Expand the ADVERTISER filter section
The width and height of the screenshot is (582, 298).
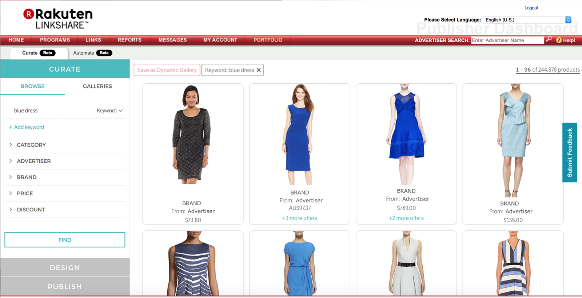click(33, 161)
